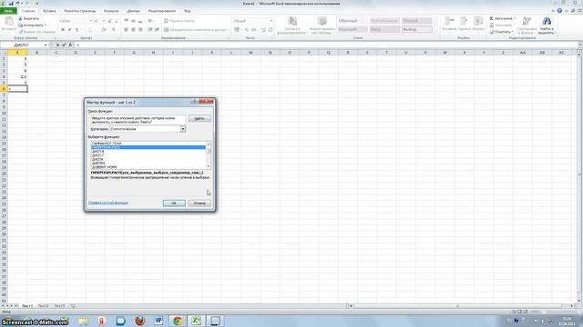Click the Excel icon in taskbar
Image resolution: width=583 pixels, height=327 pixels.
pos(197,321)
